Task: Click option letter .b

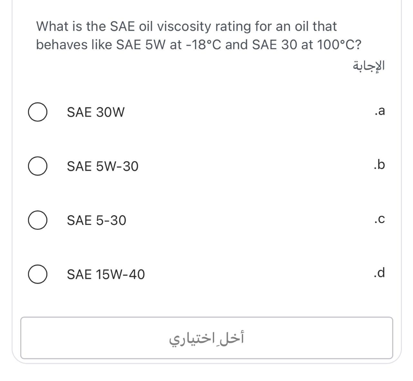Action: coord(380,164)
